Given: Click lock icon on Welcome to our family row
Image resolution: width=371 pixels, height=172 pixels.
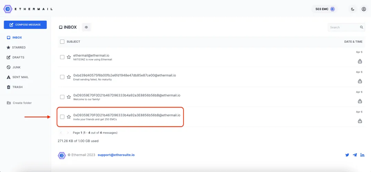Looking at the screenshot, I should [x=360, y=101].
